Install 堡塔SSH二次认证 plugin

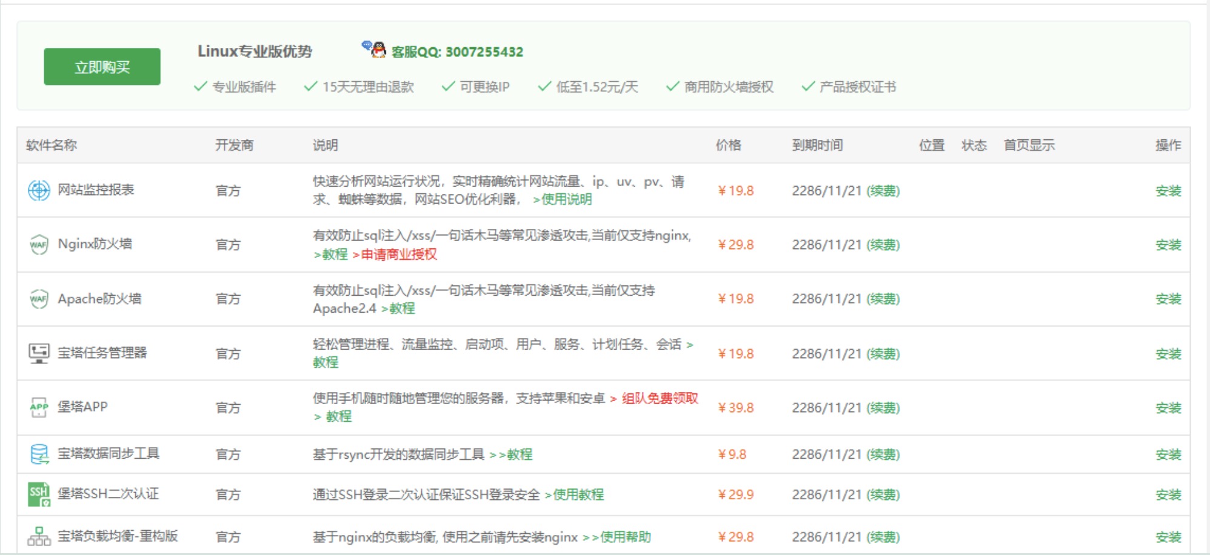(x=1168, y=494)
